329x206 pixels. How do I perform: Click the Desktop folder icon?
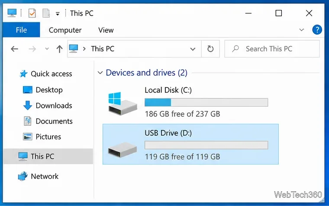click(x=27, y=89)
